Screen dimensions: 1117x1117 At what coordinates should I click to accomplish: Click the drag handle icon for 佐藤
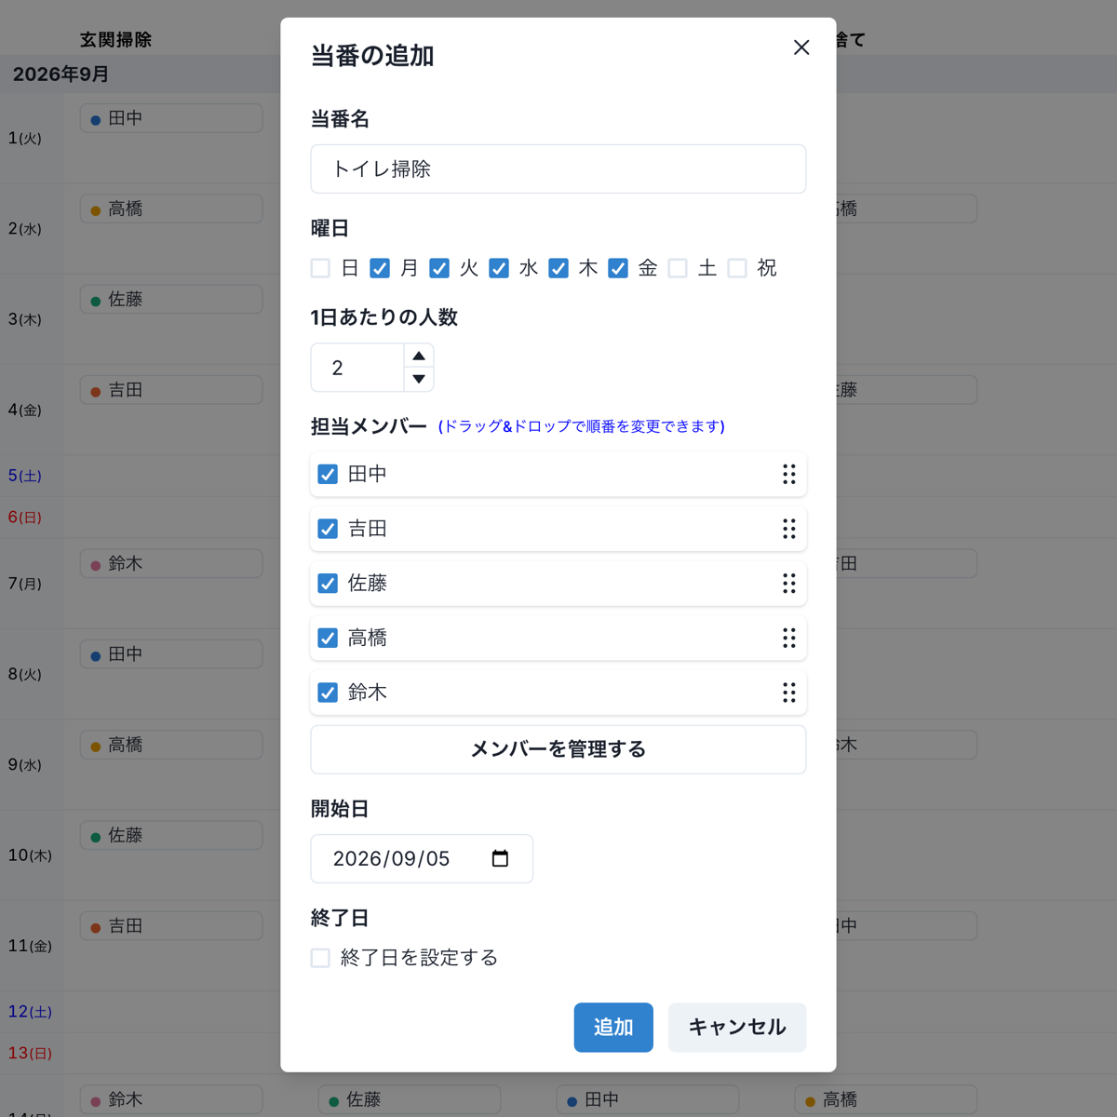pyautogui.click(x=789, y=584)
